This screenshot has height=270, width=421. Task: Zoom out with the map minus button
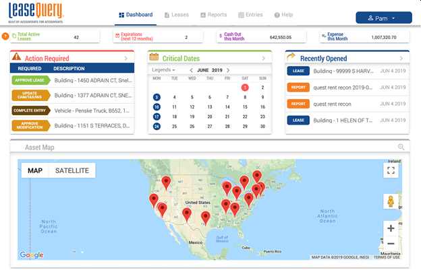pyautogui.click(x=391, y=243)
